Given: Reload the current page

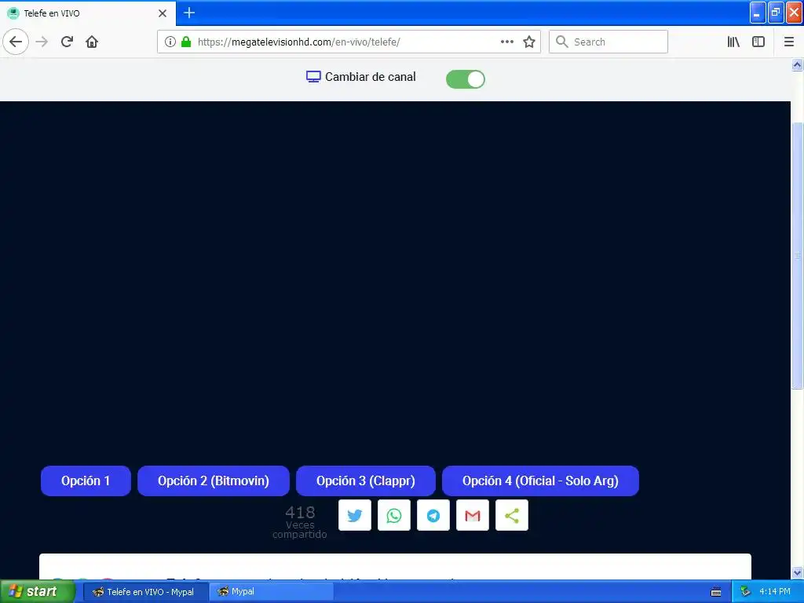Looking at the screenshot, I should pos(67,42).
